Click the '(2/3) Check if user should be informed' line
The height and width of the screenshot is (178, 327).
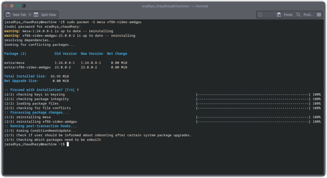click(98, 135)
